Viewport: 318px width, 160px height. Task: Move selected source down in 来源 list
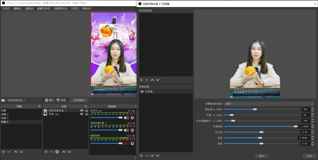tap(69, 152)
